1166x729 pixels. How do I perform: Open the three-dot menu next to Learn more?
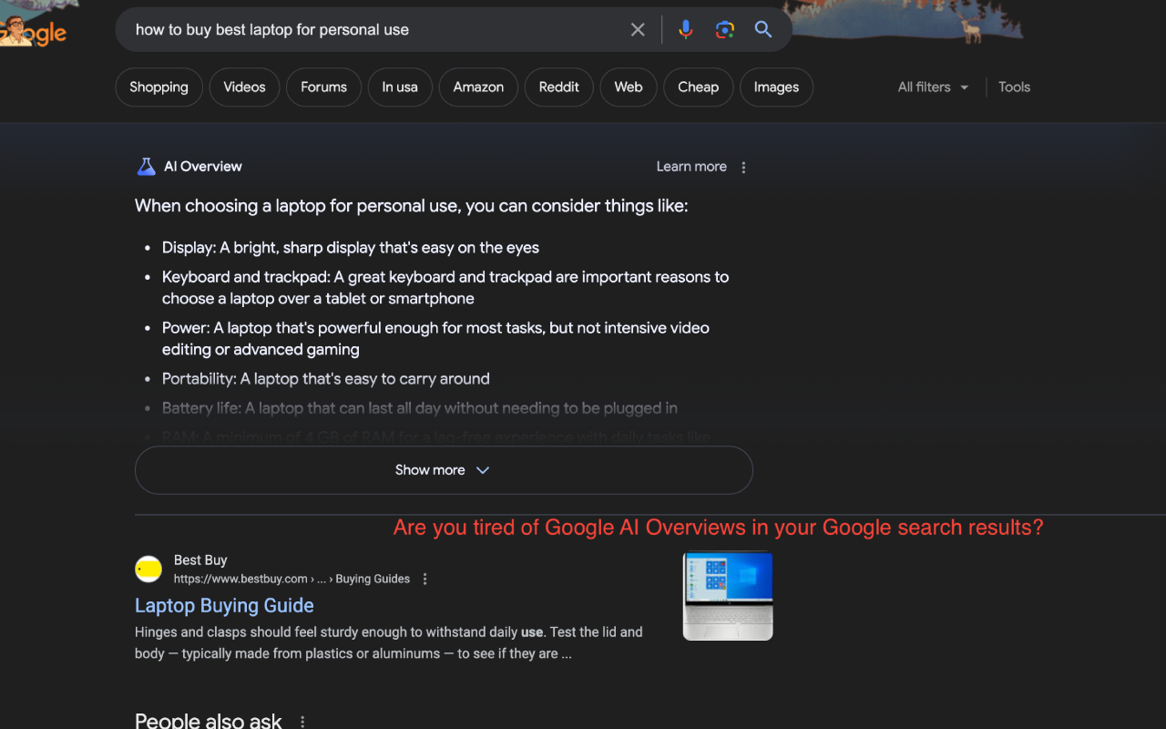pos(743,167)
